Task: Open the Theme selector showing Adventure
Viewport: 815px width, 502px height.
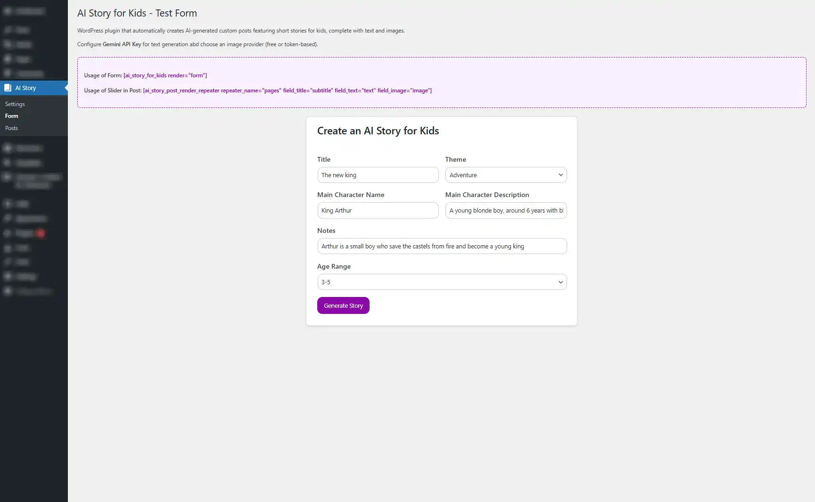Action: [x=506, y=175]
